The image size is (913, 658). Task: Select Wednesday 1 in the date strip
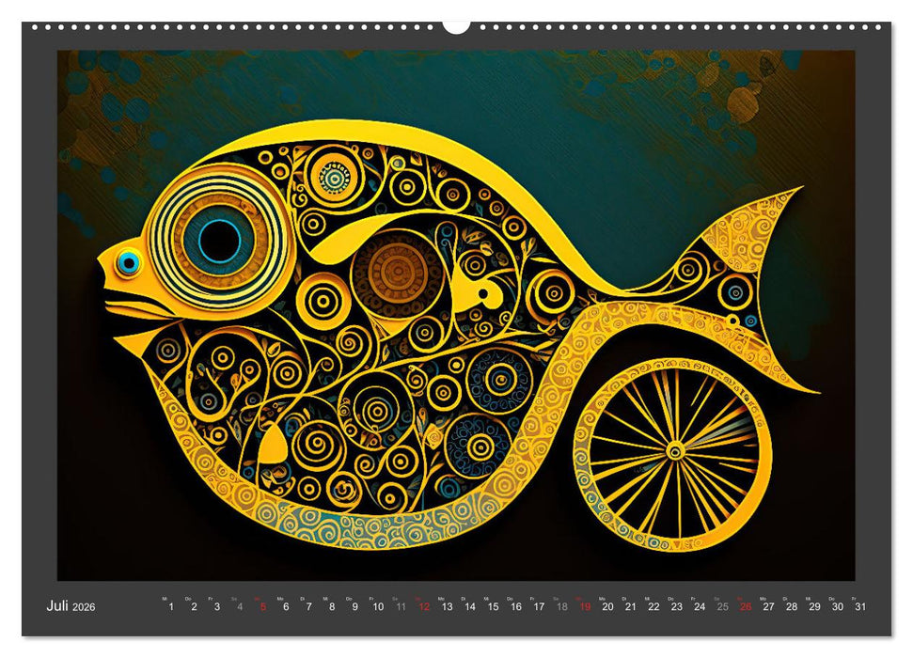pyautogui.click(x=170, y=607)
